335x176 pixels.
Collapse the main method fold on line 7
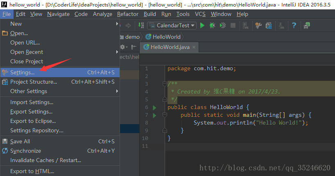tap(165, 115)
